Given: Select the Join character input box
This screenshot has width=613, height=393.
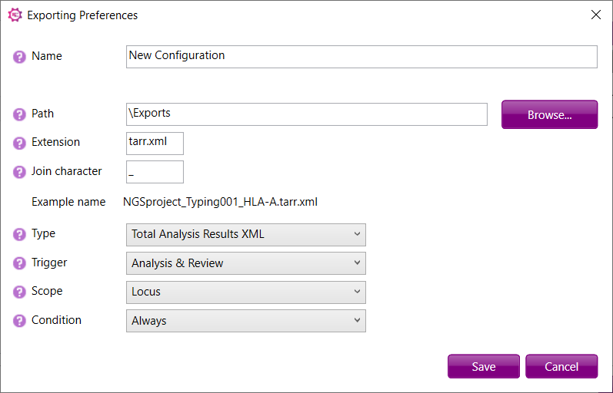Looking at the screenshot, I should click(155, 172).
